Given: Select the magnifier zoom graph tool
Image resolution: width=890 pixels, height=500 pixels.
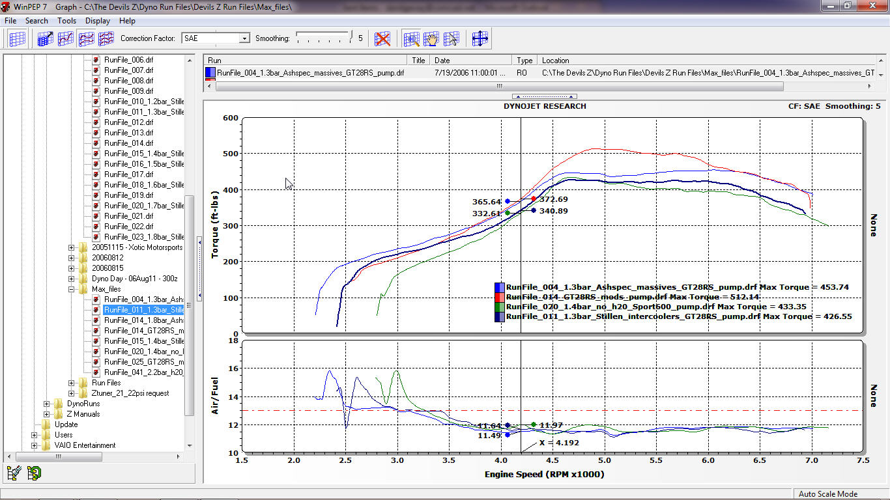Looking at the screenshot, I should pos(411,39).
